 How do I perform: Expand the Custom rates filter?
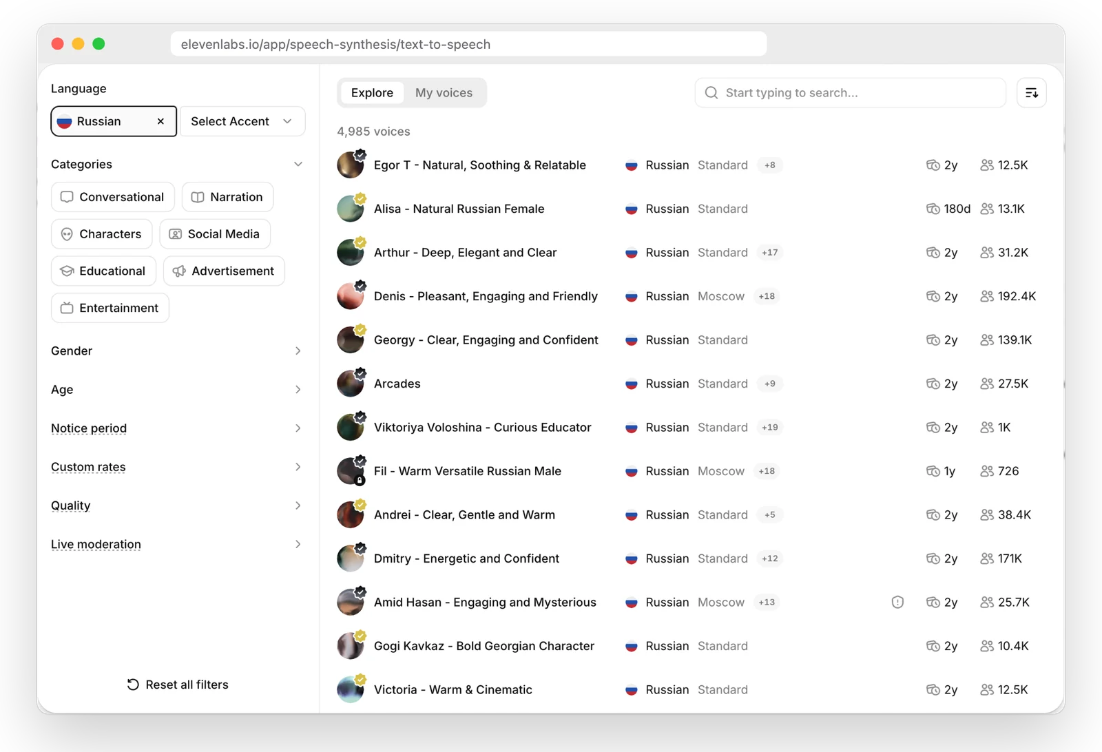177,467
